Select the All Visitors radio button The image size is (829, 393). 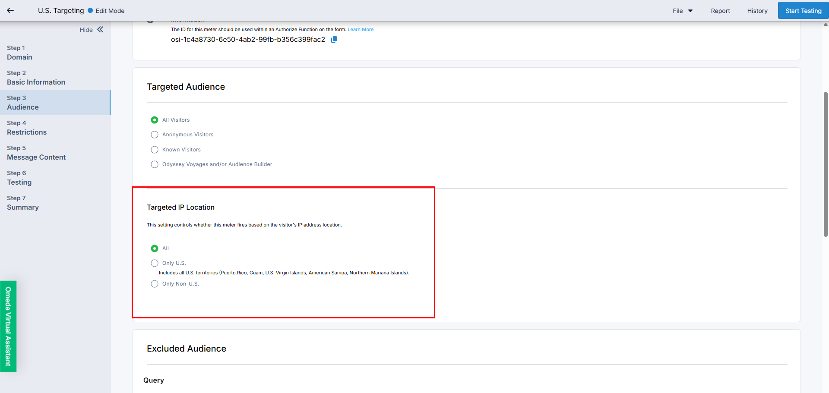pos(155,120)
